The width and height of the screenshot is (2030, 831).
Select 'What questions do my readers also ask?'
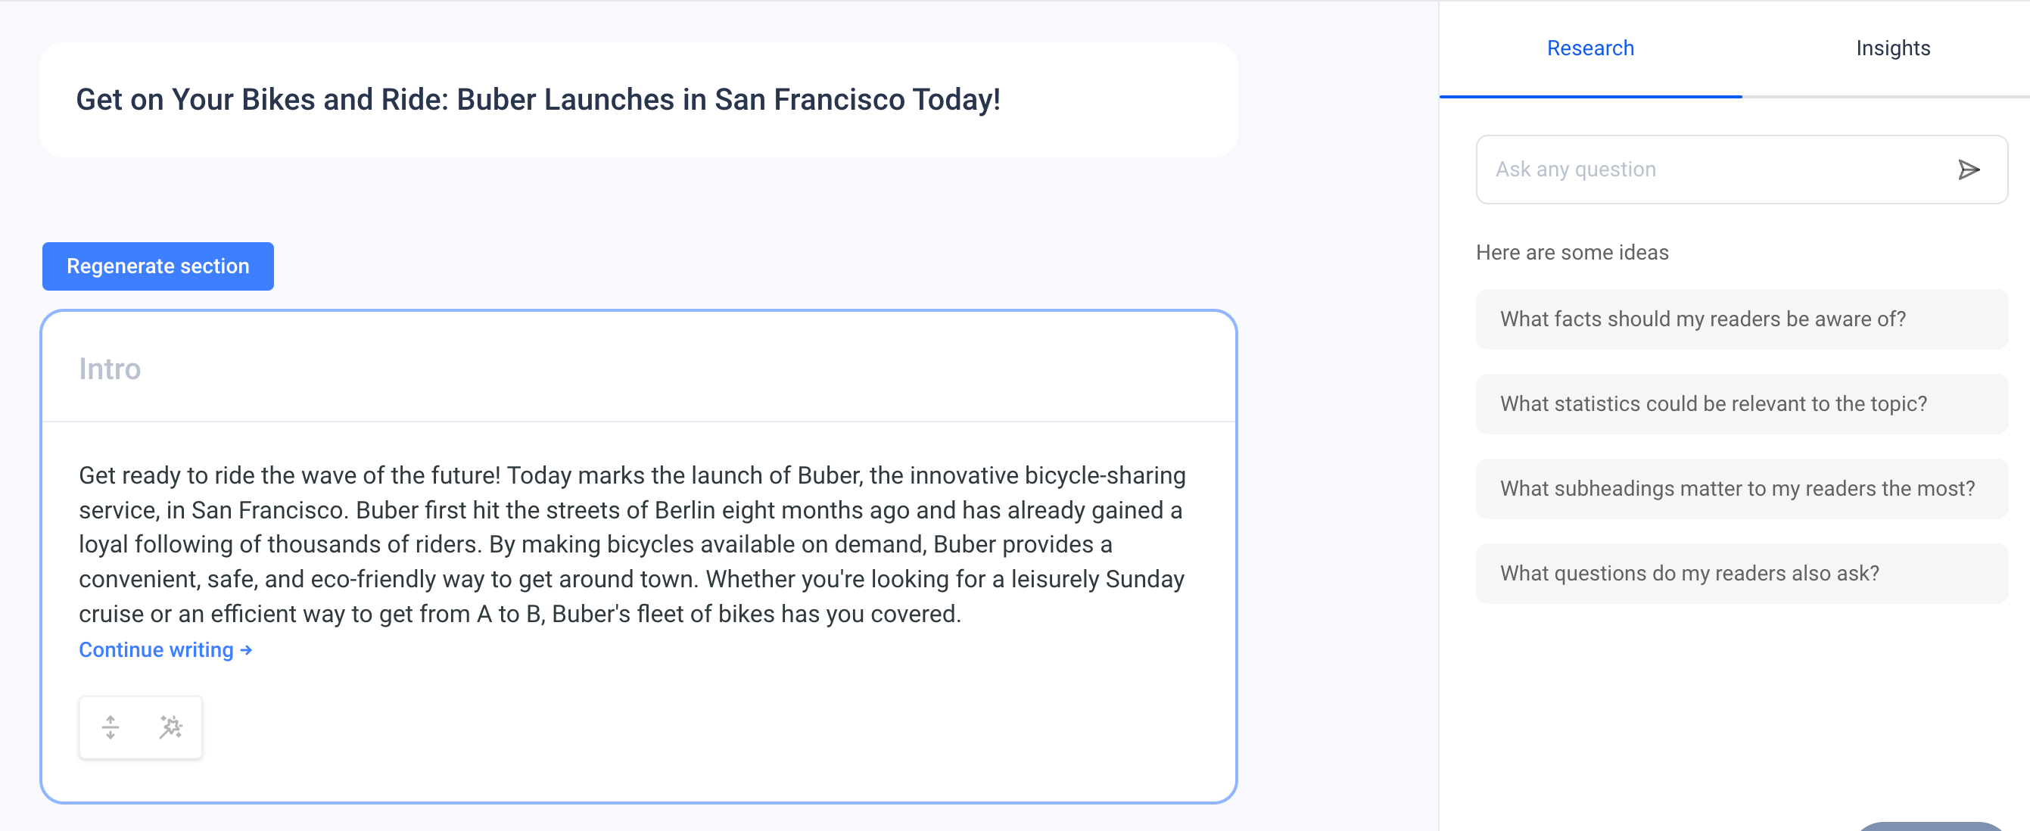click(1742, 574)
